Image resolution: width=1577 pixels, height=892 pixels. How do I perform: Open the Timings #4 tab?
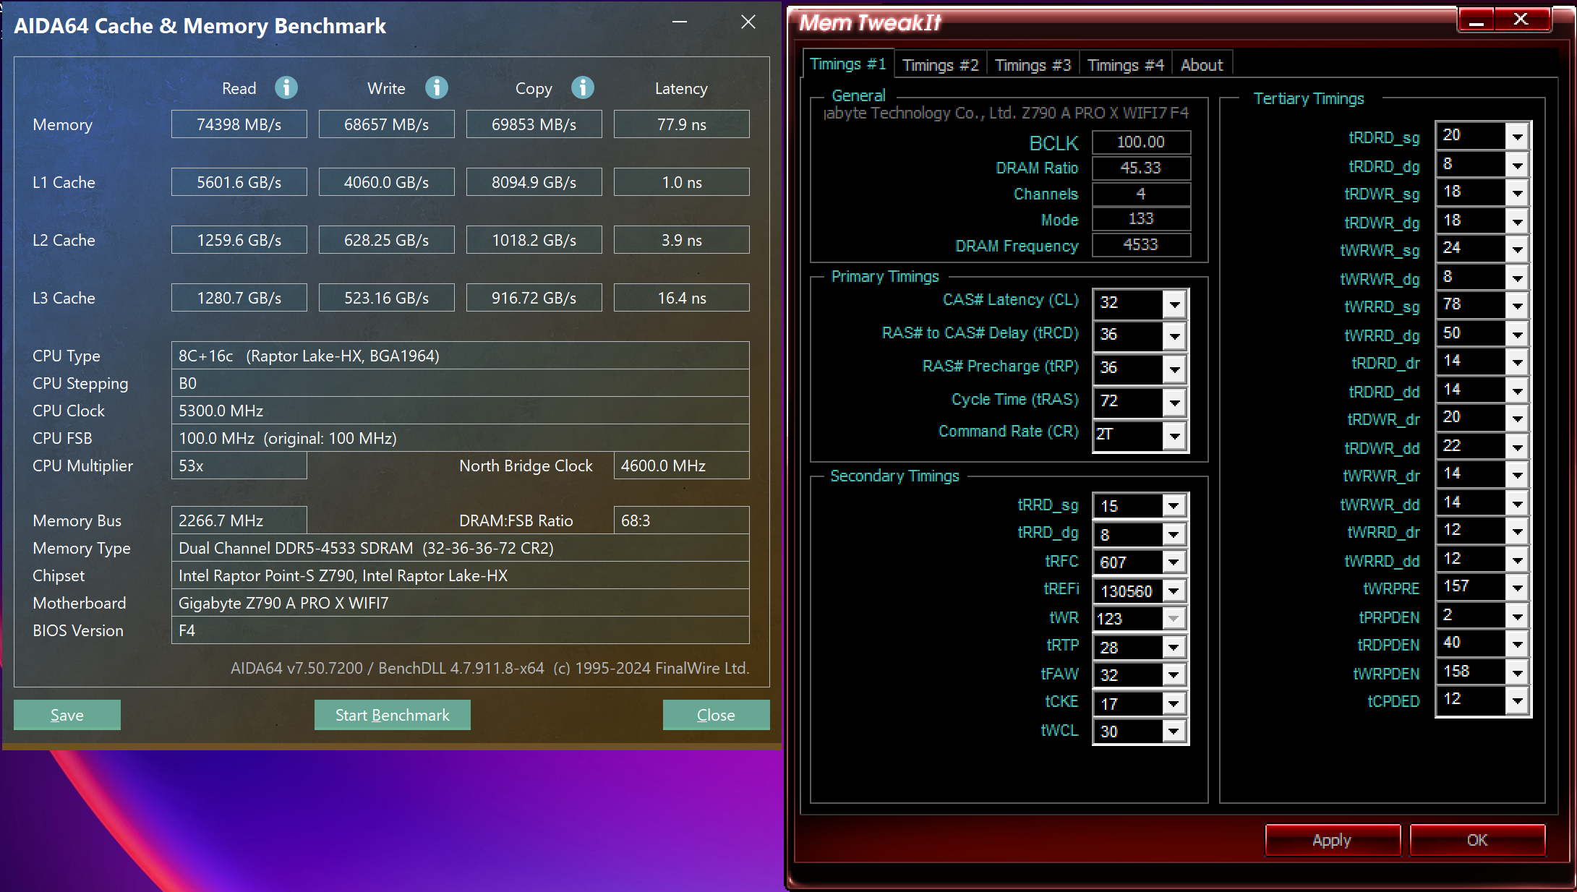click(1126, 65)
